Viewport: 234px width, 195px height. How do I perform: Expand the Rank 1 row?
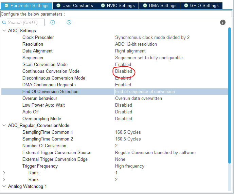4,173
